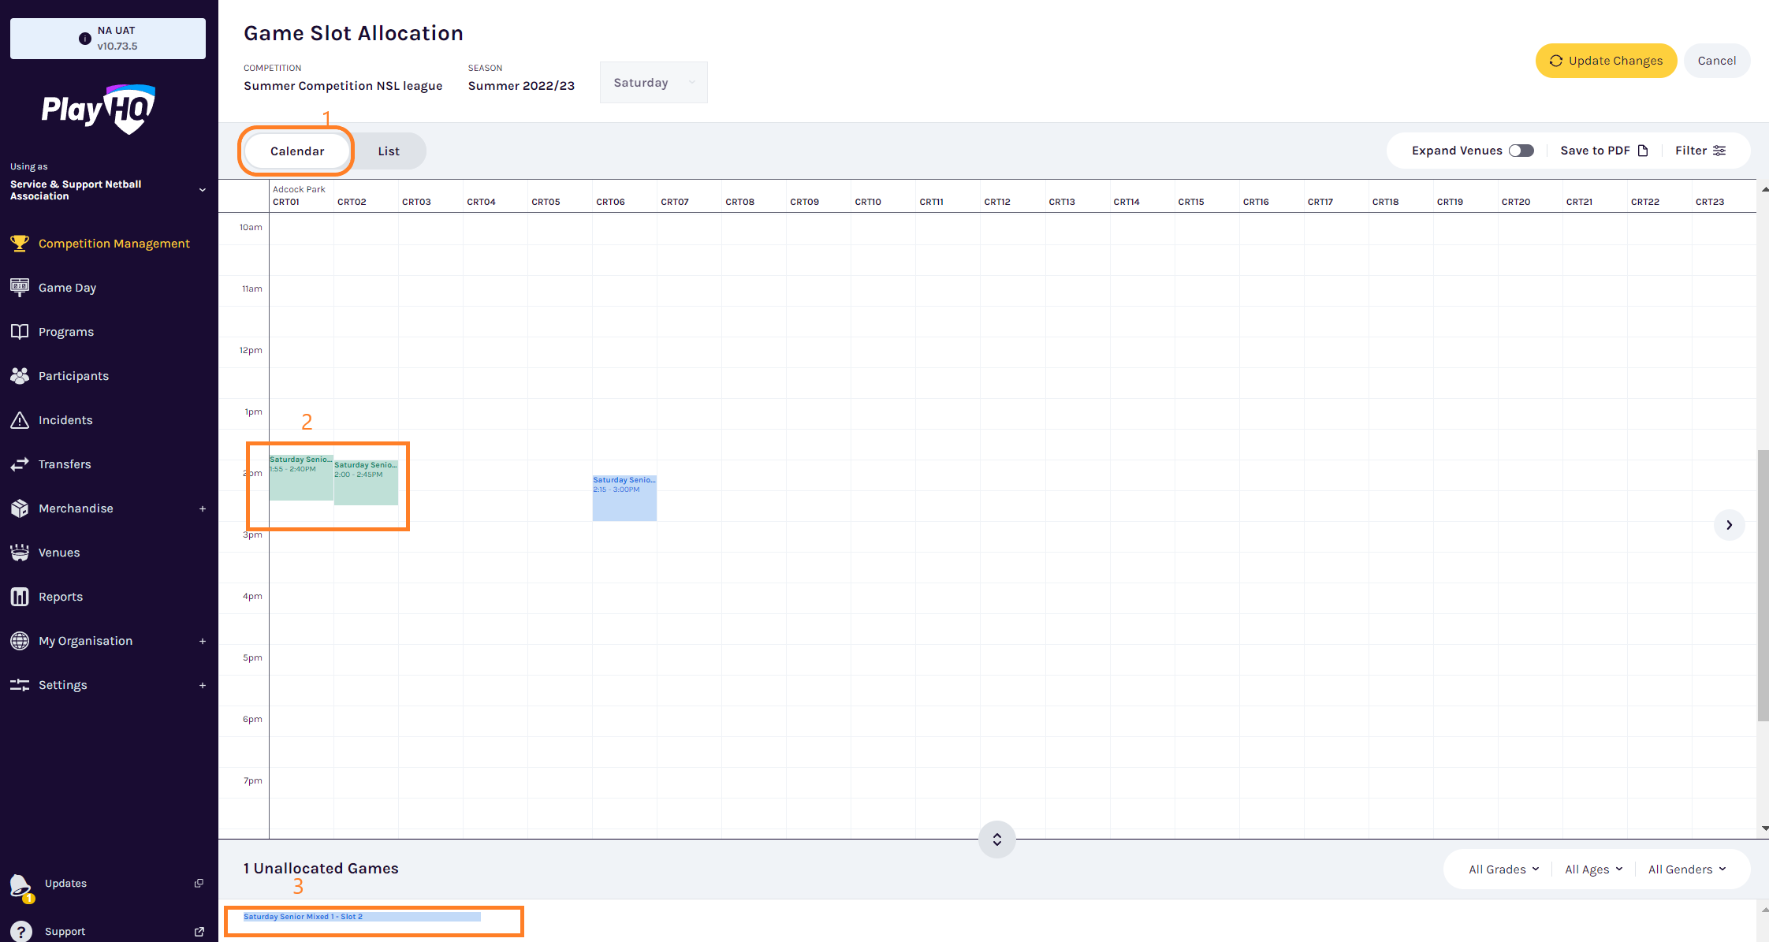Image resolution: width=1769 pixels, height=942 pixels.
Task: Click the CRT23 court column header
Action: (x=1709, y=202)
